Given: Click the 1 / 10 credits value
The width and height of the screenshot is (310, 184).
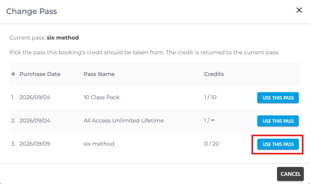Looking at the screenshot, I should point(210,98).
